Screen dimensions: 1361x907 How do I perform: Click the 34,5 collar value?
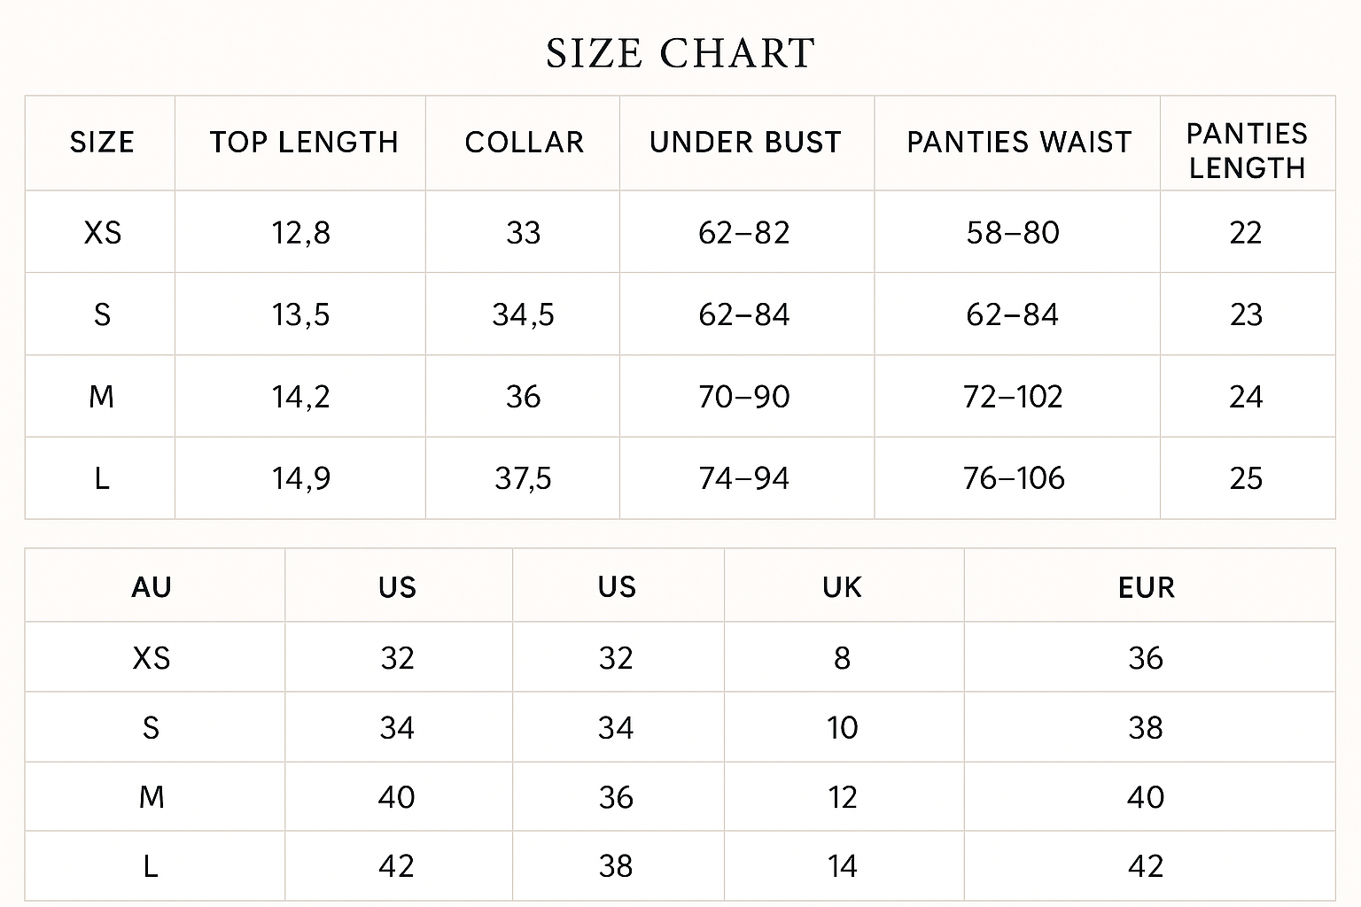coord(523,315)
